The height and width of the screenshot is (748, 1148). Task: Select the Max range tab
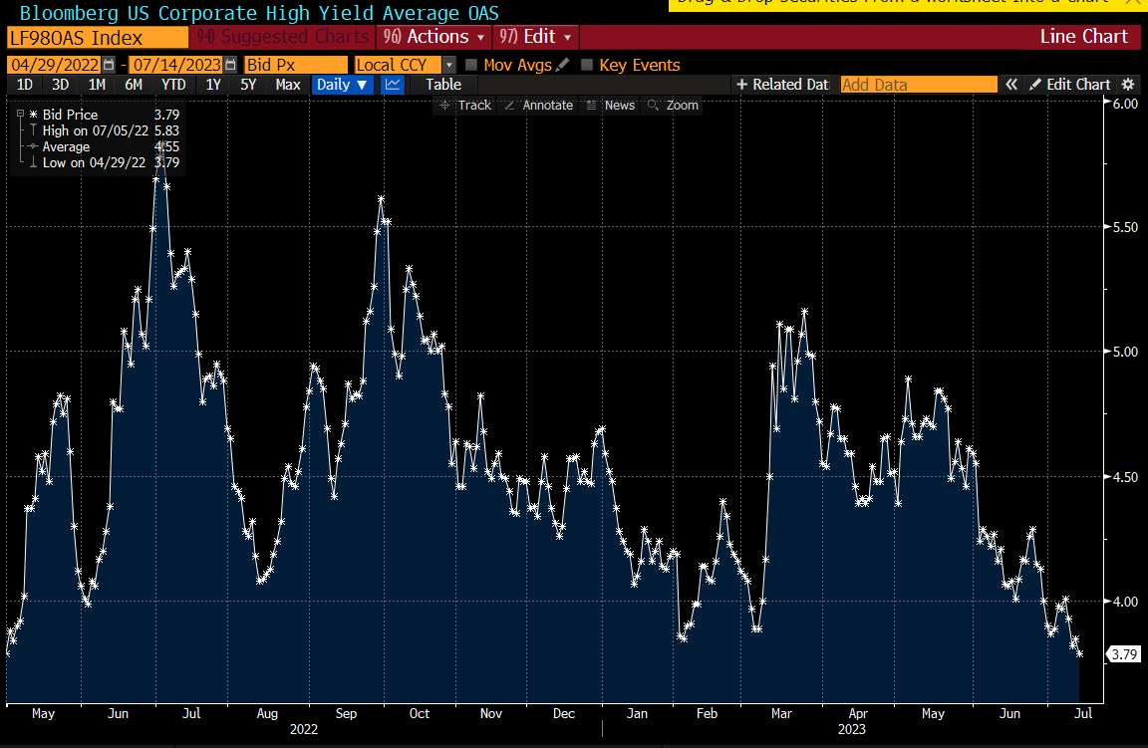(288, 85)
